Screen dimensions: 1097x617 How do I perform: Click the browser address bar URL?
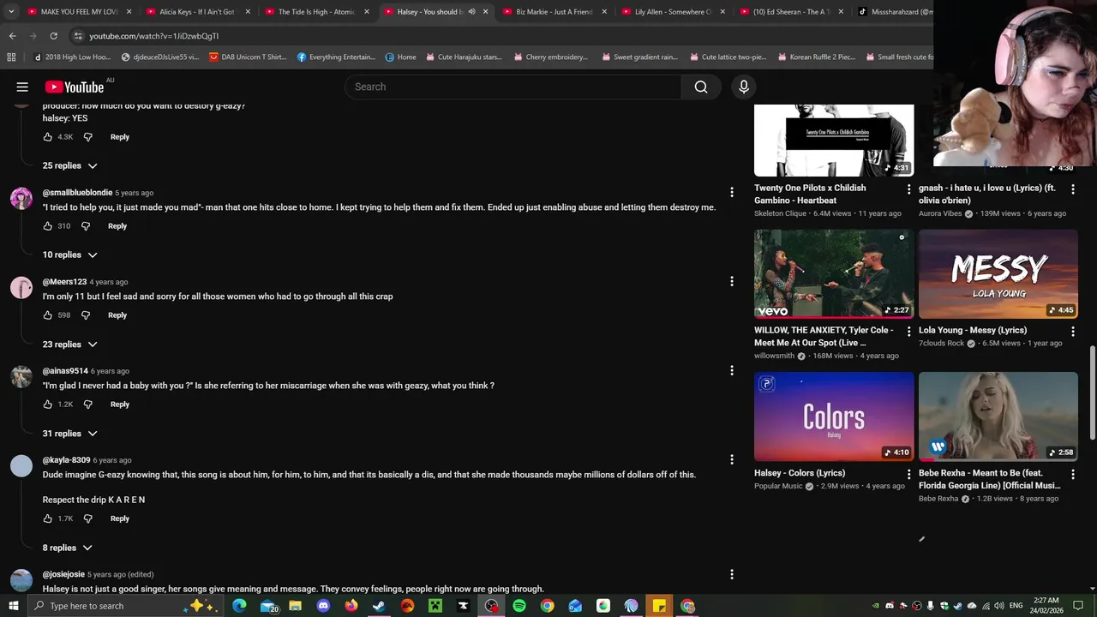[x=154, y=36]
